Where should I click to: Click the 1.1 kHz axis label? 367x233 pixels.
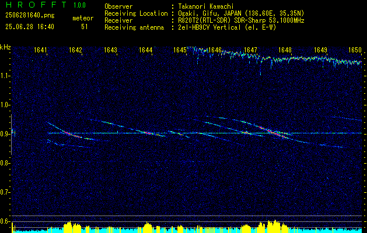pos(4,76)
